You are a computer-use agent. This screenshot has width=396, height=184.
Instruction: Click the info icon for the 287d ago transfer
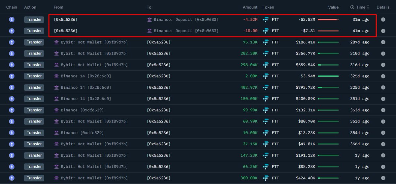pyautogui.click(x=383, y=42)
